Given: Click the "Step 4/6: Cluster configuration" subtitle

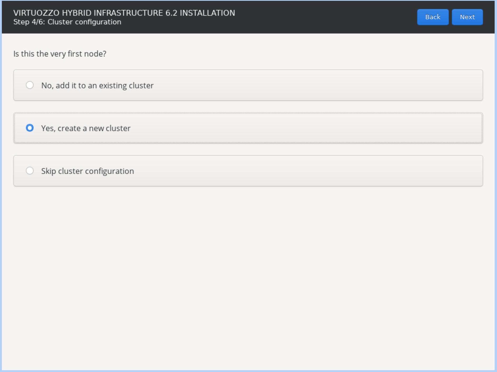Looking at the screenshot, I should coord(67,22).
